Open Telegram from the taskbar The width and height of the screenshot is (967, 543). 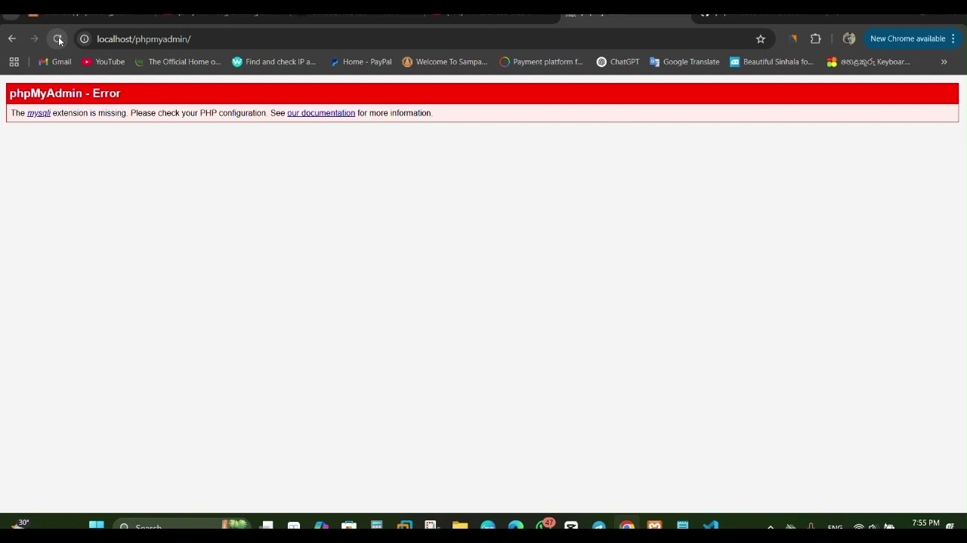(599, 525)
